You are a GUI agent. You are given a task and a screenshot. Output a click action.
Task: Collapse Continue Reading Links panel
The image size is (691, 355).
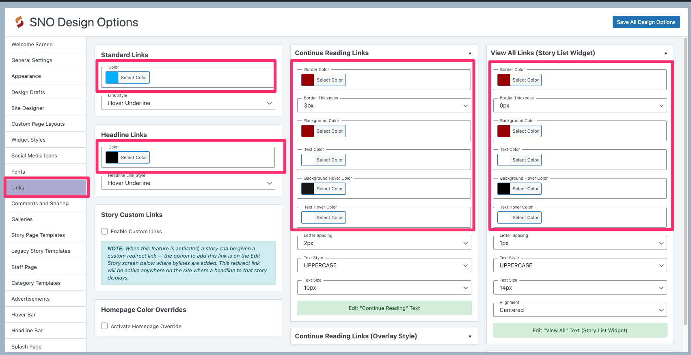click(470, 53)
